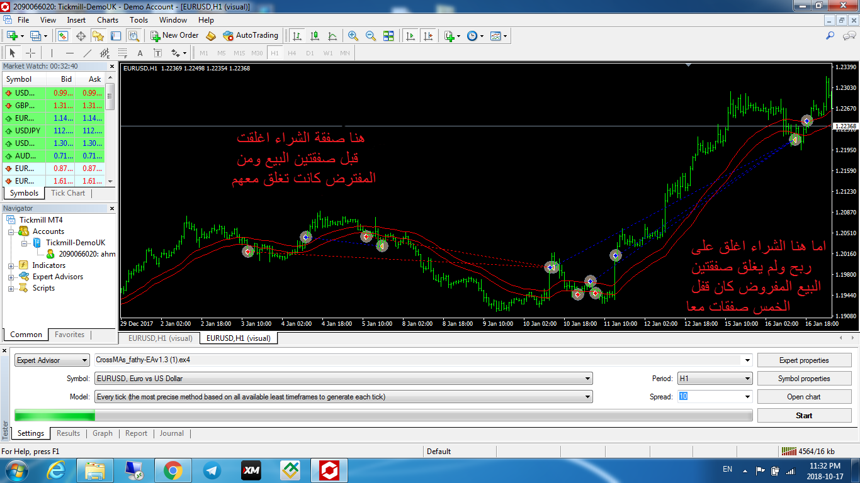Switch chart to candlesticks view
This screenshot has width=860, height=483.
coord(315,36)
